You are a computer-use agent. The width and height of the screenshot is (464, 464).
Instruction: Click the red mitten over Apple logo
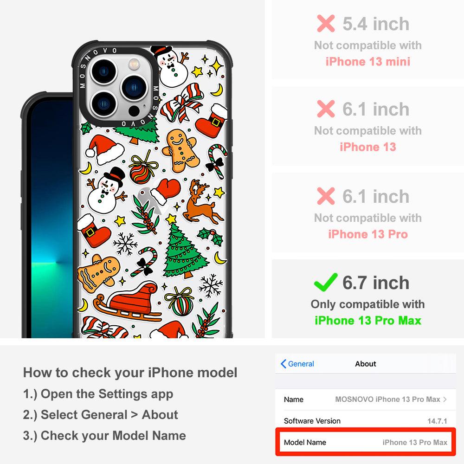[166, 191]
